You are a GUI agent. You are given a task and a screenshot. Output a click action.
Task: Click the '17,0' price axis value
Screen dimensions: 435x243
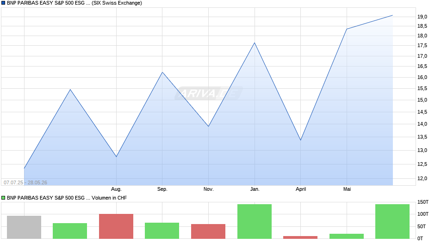[422, 56]
